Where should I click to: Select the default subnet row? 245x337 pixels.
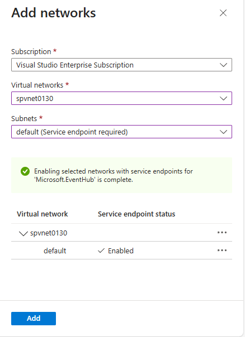click(121, 251)
